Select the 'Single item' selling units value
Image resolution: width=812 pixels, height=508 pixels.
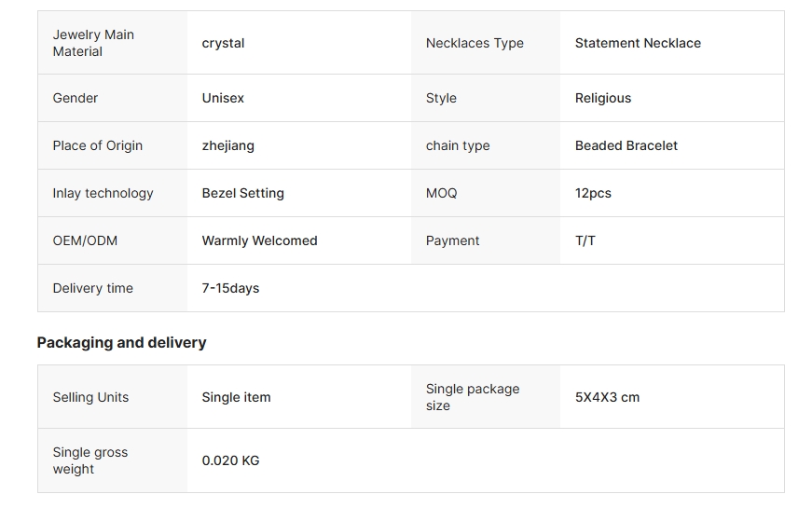(x=237, y=397)
